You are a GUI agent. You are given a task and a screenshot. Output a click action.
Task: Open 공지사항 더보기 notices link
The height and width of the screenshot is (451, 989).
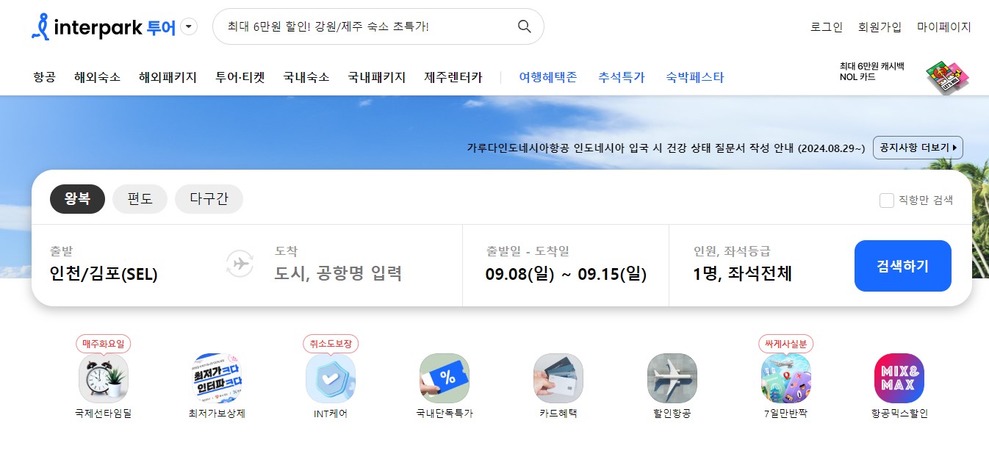coord(917,147)
